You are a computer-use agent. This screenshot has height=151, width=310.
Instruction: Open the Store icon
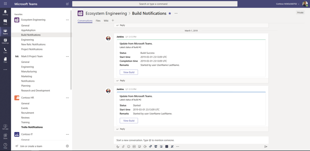point(5,136)
